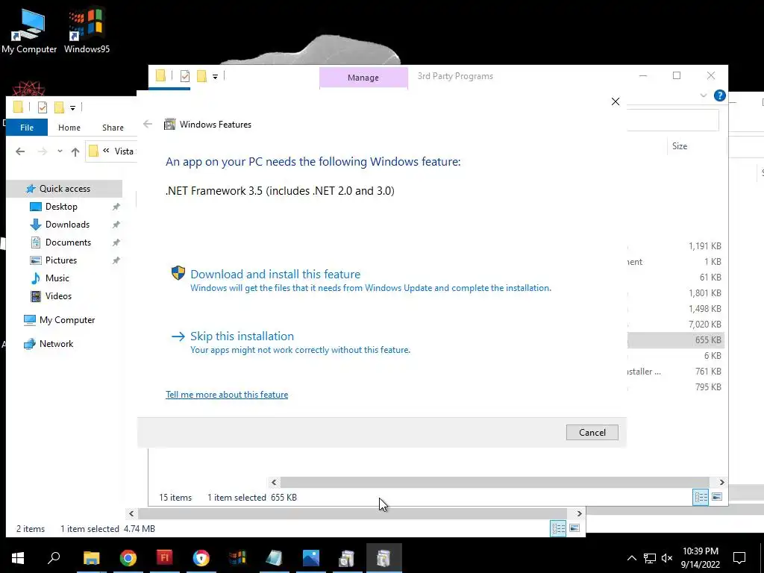Open the Adobe Flash taskbar icon
Viewport: 764px width, 573px height.
(164, 558)
